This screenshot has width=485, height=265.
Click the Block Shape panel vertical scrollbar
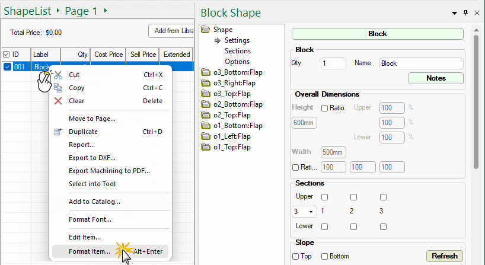476,101
